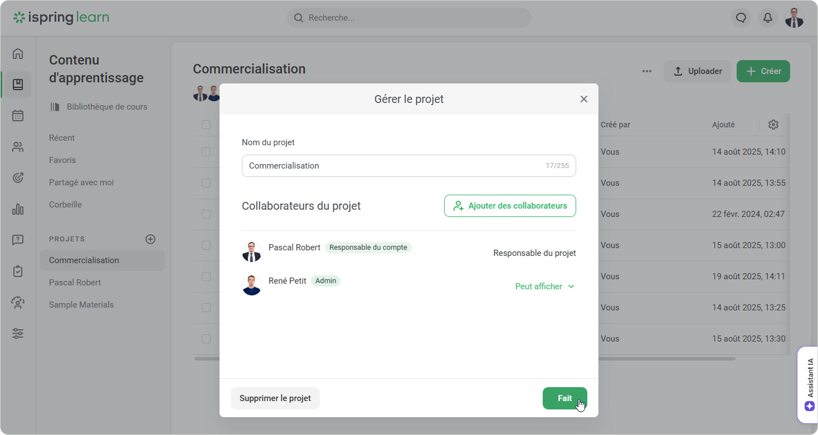Select the "Sample Materials" project
Image resolution: width=818 pixels, height=435 pixels.
(x=81, y=305)
